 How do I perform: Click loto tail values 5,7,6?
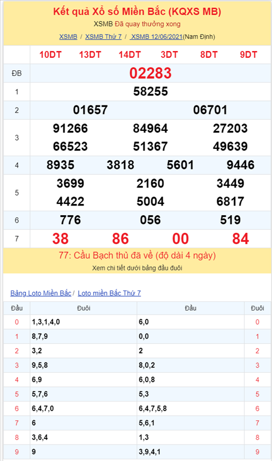click(40, 394)
